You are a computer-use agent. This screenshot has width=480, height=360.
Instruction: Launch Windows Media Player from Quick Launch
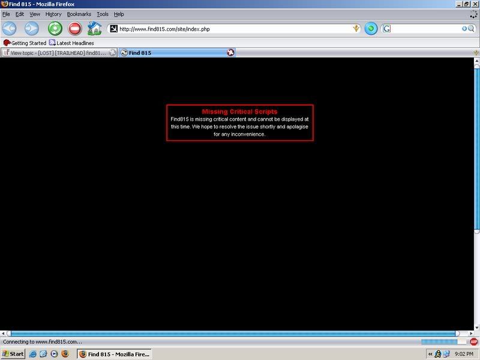pos(54,354)
